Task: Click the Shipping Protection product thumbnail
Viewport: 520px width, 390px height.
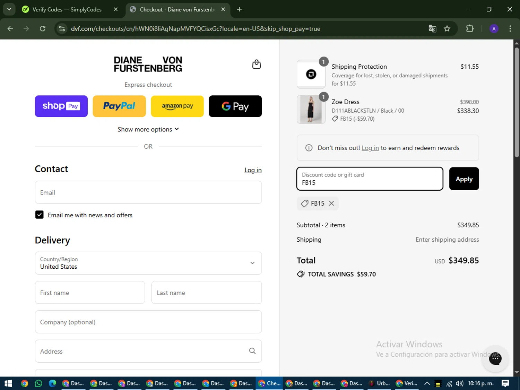Action: point(311,74)
